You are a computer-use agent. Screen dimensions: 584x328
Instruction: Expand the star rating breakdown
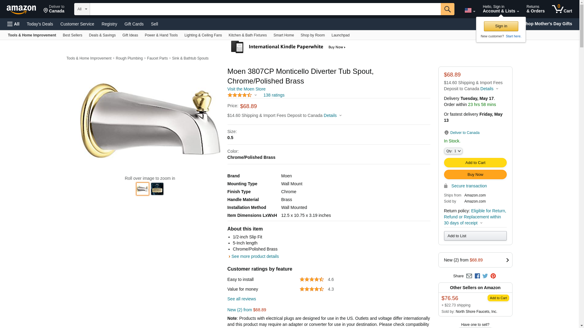242,95
